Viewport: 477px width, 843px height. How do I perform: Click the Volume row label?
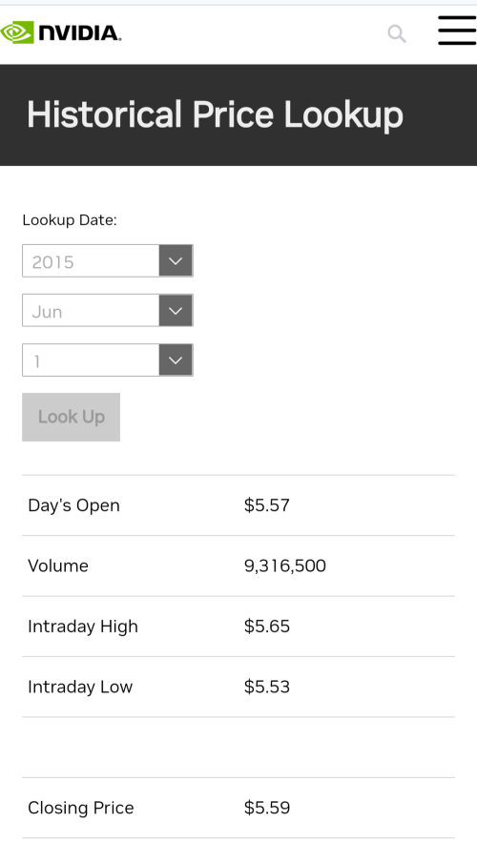tap(58, 565)
